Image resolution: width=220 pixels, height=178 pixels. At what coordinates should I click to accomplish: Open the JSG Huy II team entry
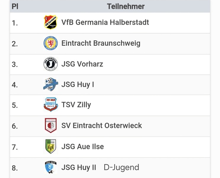click(x=79, y=168)
